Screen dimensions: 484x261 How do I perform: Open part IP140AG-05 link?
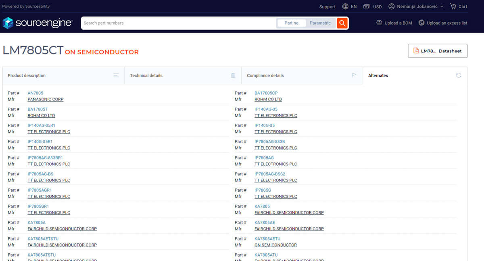[x=266, y=109]
